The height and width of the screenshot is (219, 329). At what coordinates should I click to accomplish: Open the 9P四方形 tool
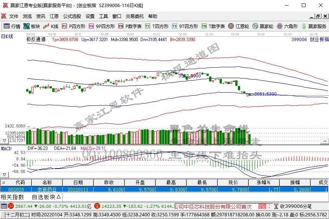(x=102, y=26)
